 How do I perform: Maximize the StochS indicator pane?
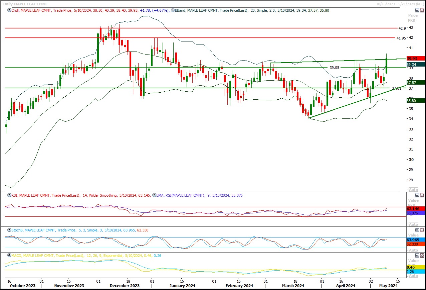(x=417, y=230)
